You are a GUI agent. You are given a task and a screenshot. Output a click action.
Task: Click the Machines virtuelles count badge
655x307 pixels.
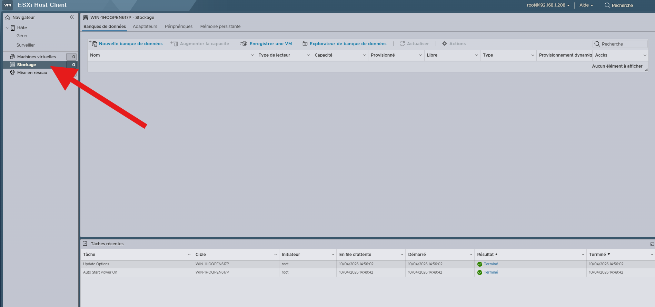(x=71, y=57)
